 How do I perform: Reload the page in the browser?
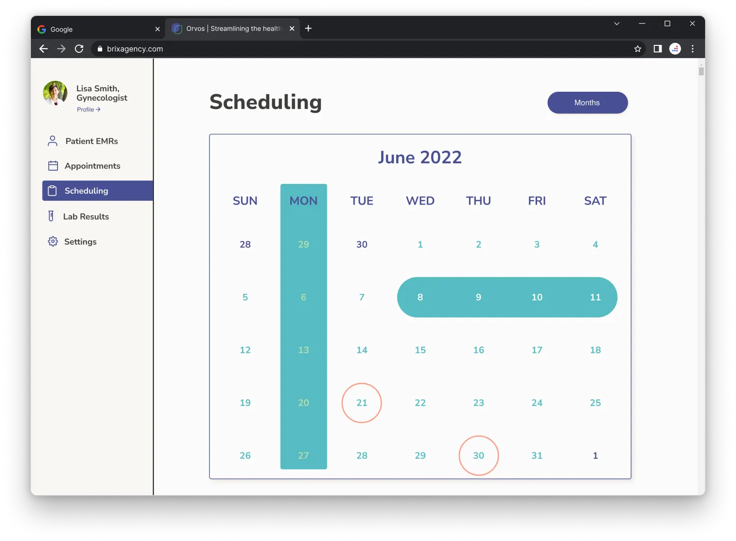[x=79, y=49]
